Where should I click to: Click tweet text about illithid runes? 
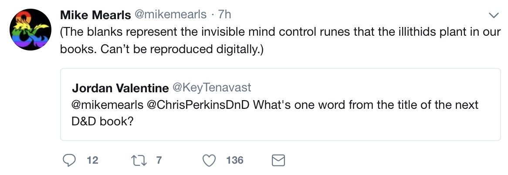coord(281,40)
